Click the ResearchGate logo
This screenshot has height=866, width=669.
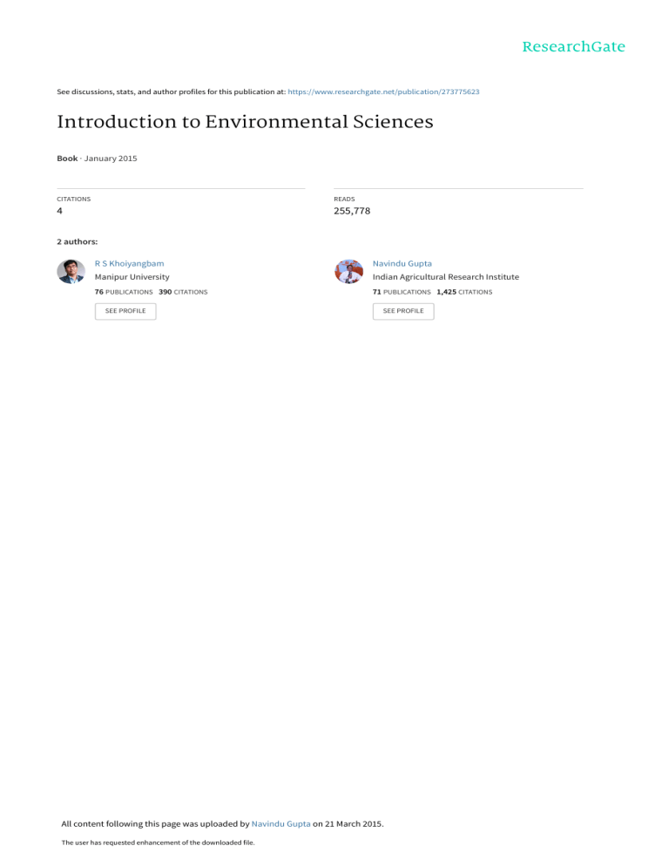[x=573, y=47]
